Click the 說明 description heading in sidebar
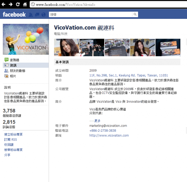Image resolution: width=187 pixels, height=182 pixels. tap(7, 87)
